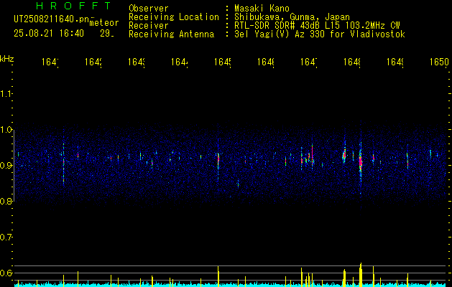Viewport: 452px width, 287px height.
Task: Click the Receiving Antenna label
Action: click(x=171, y=34)
